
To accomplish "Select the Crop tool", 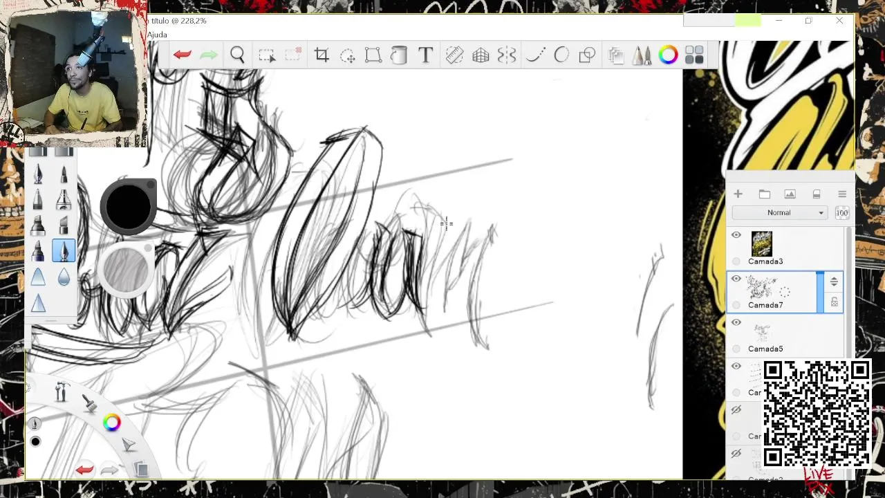I will [x=322, y=55].
